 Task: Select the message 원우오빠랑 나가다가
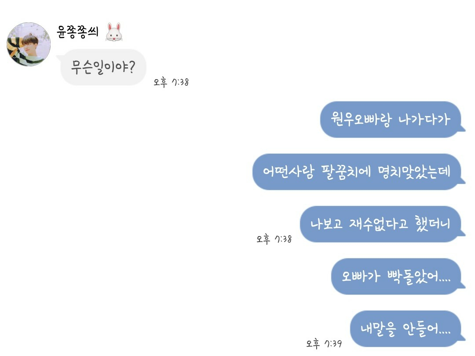(x=391, y=120)
